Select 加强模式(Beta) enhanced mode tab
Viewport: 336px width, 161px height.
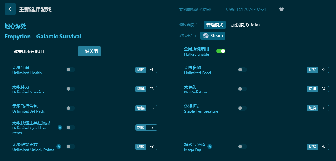click(245, 25)
